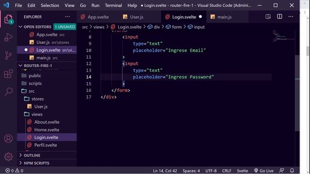This screenshot has height=174, width=310.
Task: Open the File menu
Action: click(x=18, y=5)
